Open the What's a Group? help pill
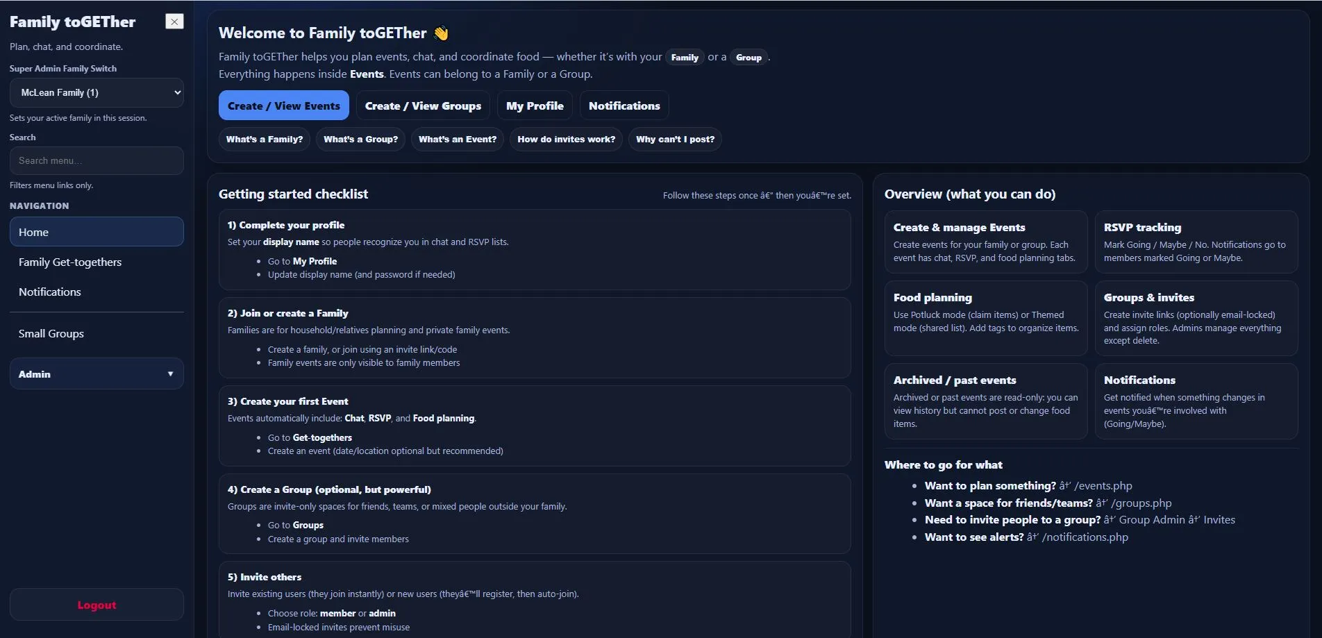This screenshot has height=638, width=1322. click(360, 140)
